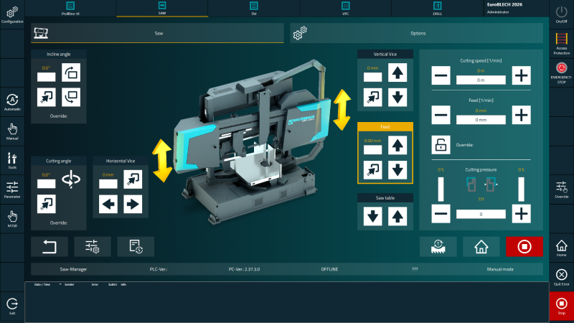
Task: Click the Cutting speed value field
Action: (x=481, y=80)
